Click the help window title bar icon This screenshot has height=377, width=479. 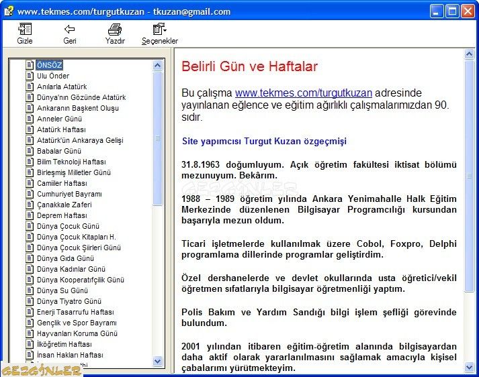point(9,11)
